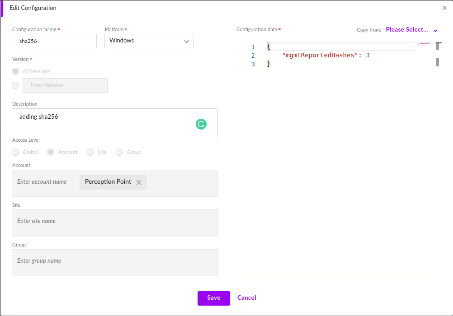453x316 pixels.
Task: Choose the Group access level
Action: pos(119,152)
